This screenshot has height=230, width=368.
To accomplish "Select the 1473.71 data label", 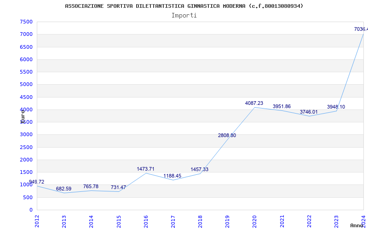I will (x=145, y=169).
